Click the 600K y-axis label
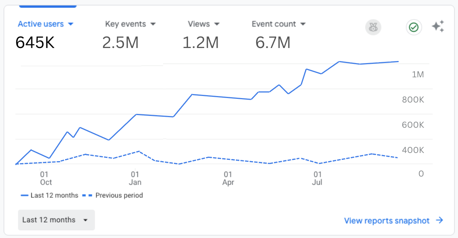 click(x=413, y=125)
